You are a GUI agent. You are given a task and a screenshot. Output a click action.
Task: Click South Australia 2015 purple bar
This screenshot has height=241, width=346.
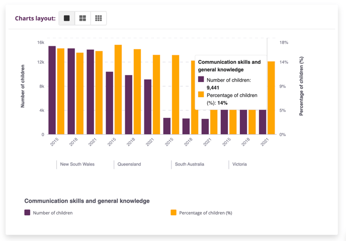[x=167, y=126]
